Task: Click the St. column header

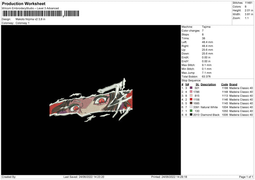Action: (198, 84)
